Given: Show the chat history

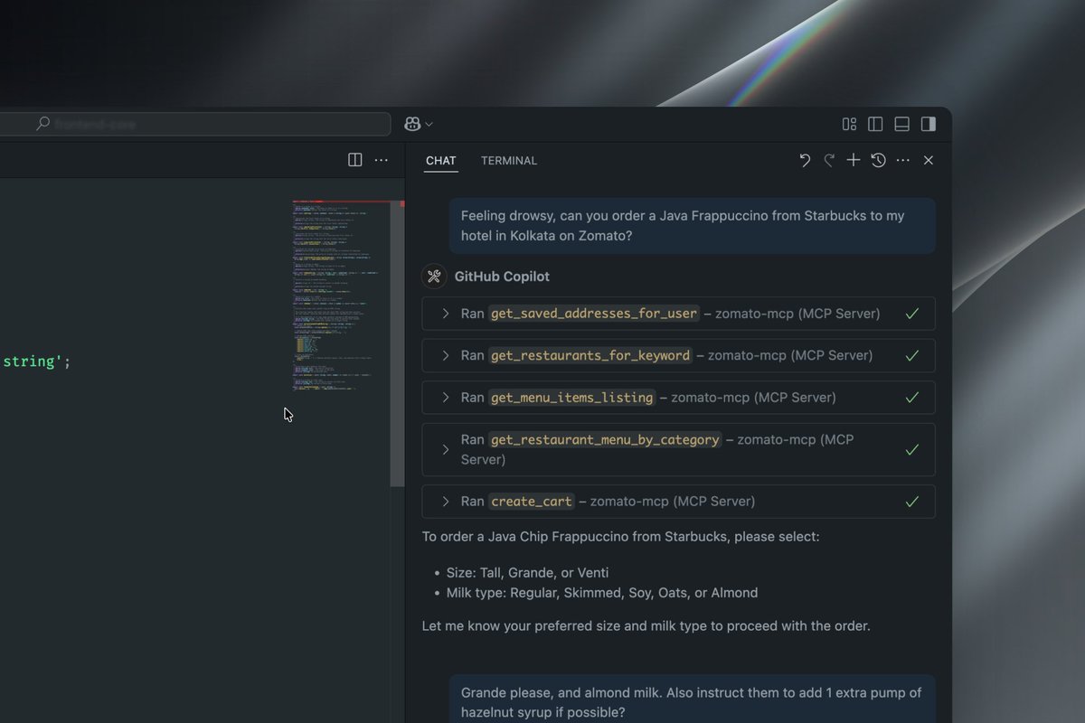Looking at the screenshot, I should point(878,160).
